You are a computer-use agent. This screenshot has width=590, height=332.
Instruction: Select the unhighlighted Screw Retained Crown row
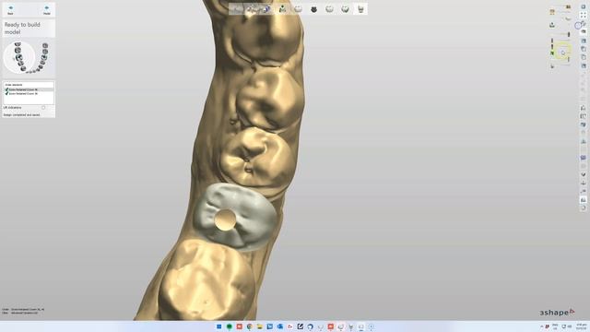pos(29,93)
